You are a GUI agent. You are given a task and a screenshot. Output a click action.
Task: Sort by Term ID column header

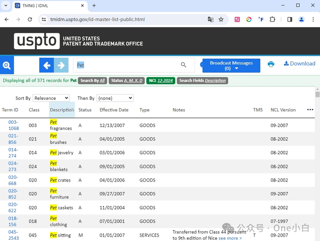pos(10,110)
